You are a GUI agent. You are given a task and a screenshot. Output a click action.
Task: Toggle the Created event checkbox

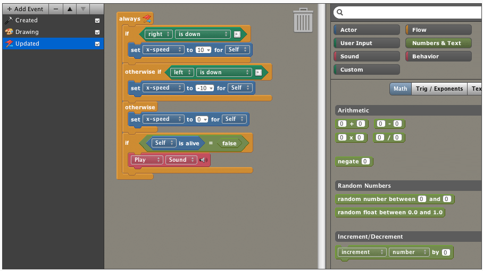(97, 21)
